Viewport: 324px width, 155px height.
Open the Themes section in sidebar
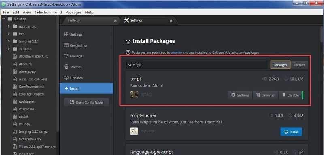[86, 67]
